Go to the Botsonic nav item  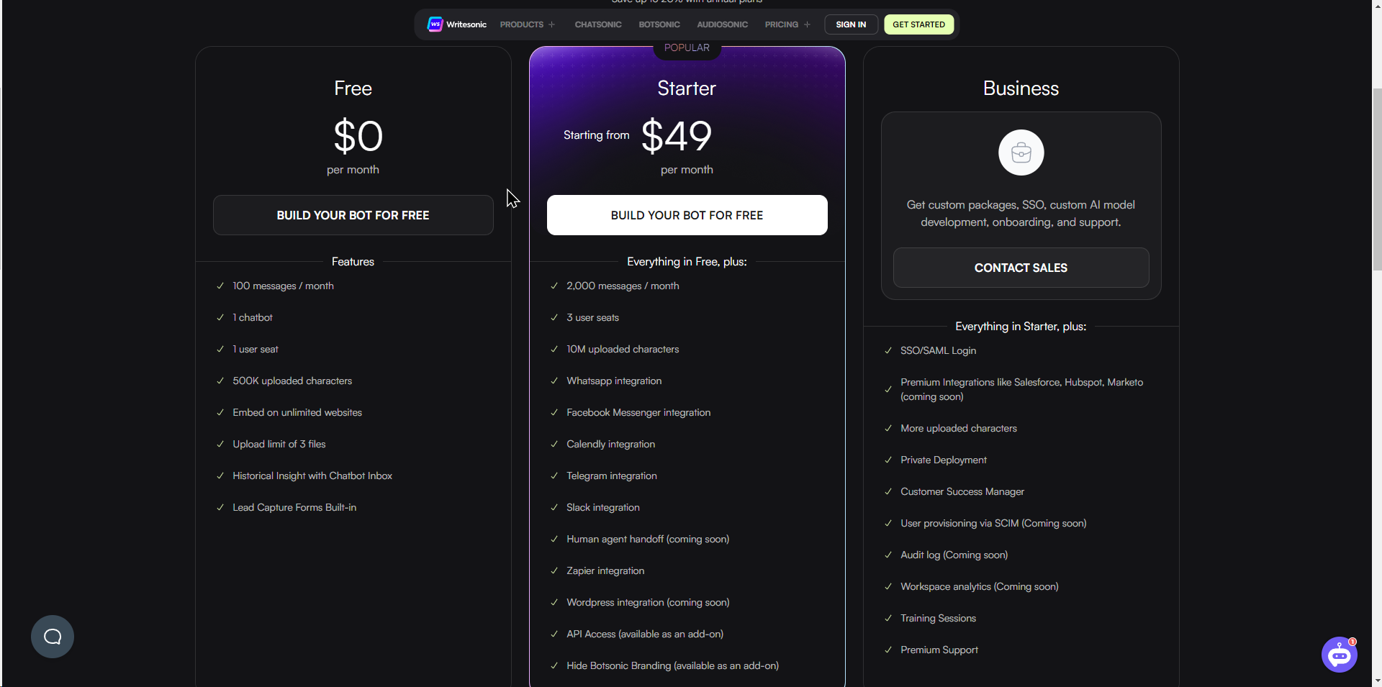point(659,24)
